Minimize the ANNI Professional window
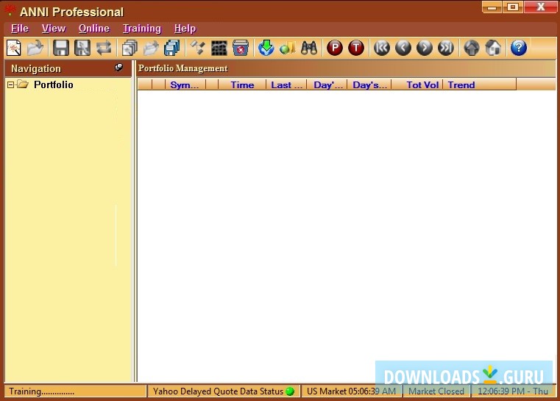Screen dimensions: 560x401 pos(492,7)
